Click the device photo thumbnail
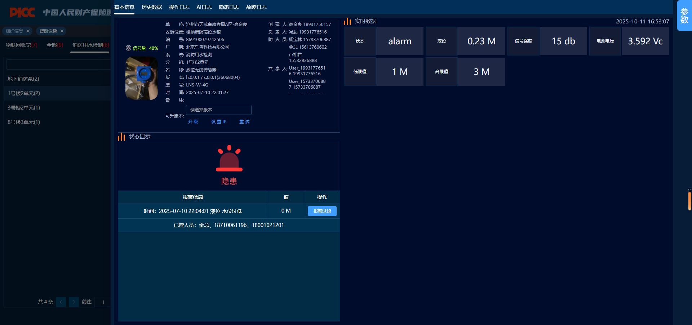This screenshot has width=692, height=325. [x=142, y=79]
